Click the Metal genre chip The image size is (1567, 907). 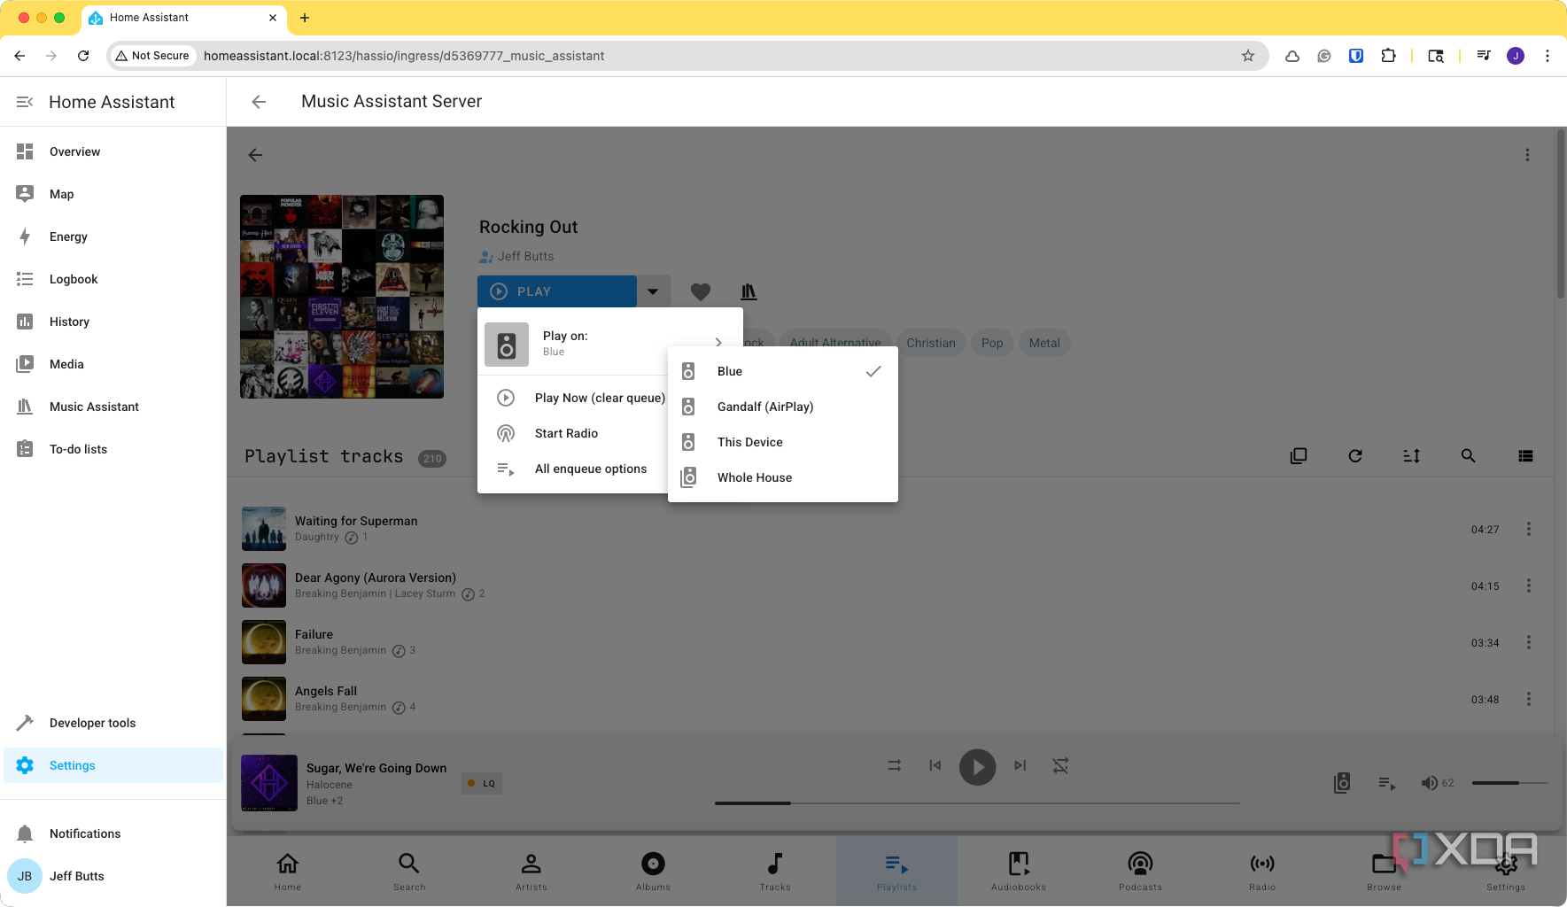(x=1044, y=343)
